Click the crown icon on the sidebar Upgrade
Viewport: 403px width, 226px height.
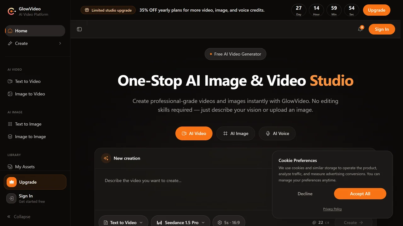[x=12, y=182]
